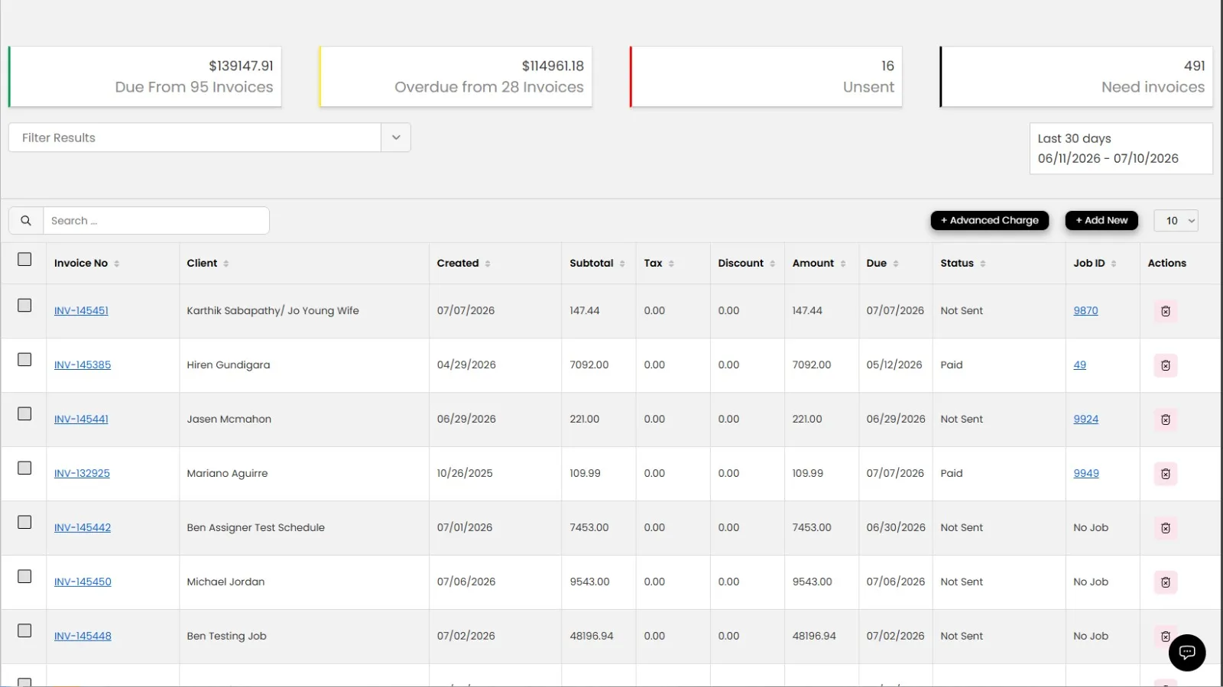Open invoice INV-145450 link
Image resolution: width=1223 pixels, height=687 pixels.
click(x=83, y=582)
